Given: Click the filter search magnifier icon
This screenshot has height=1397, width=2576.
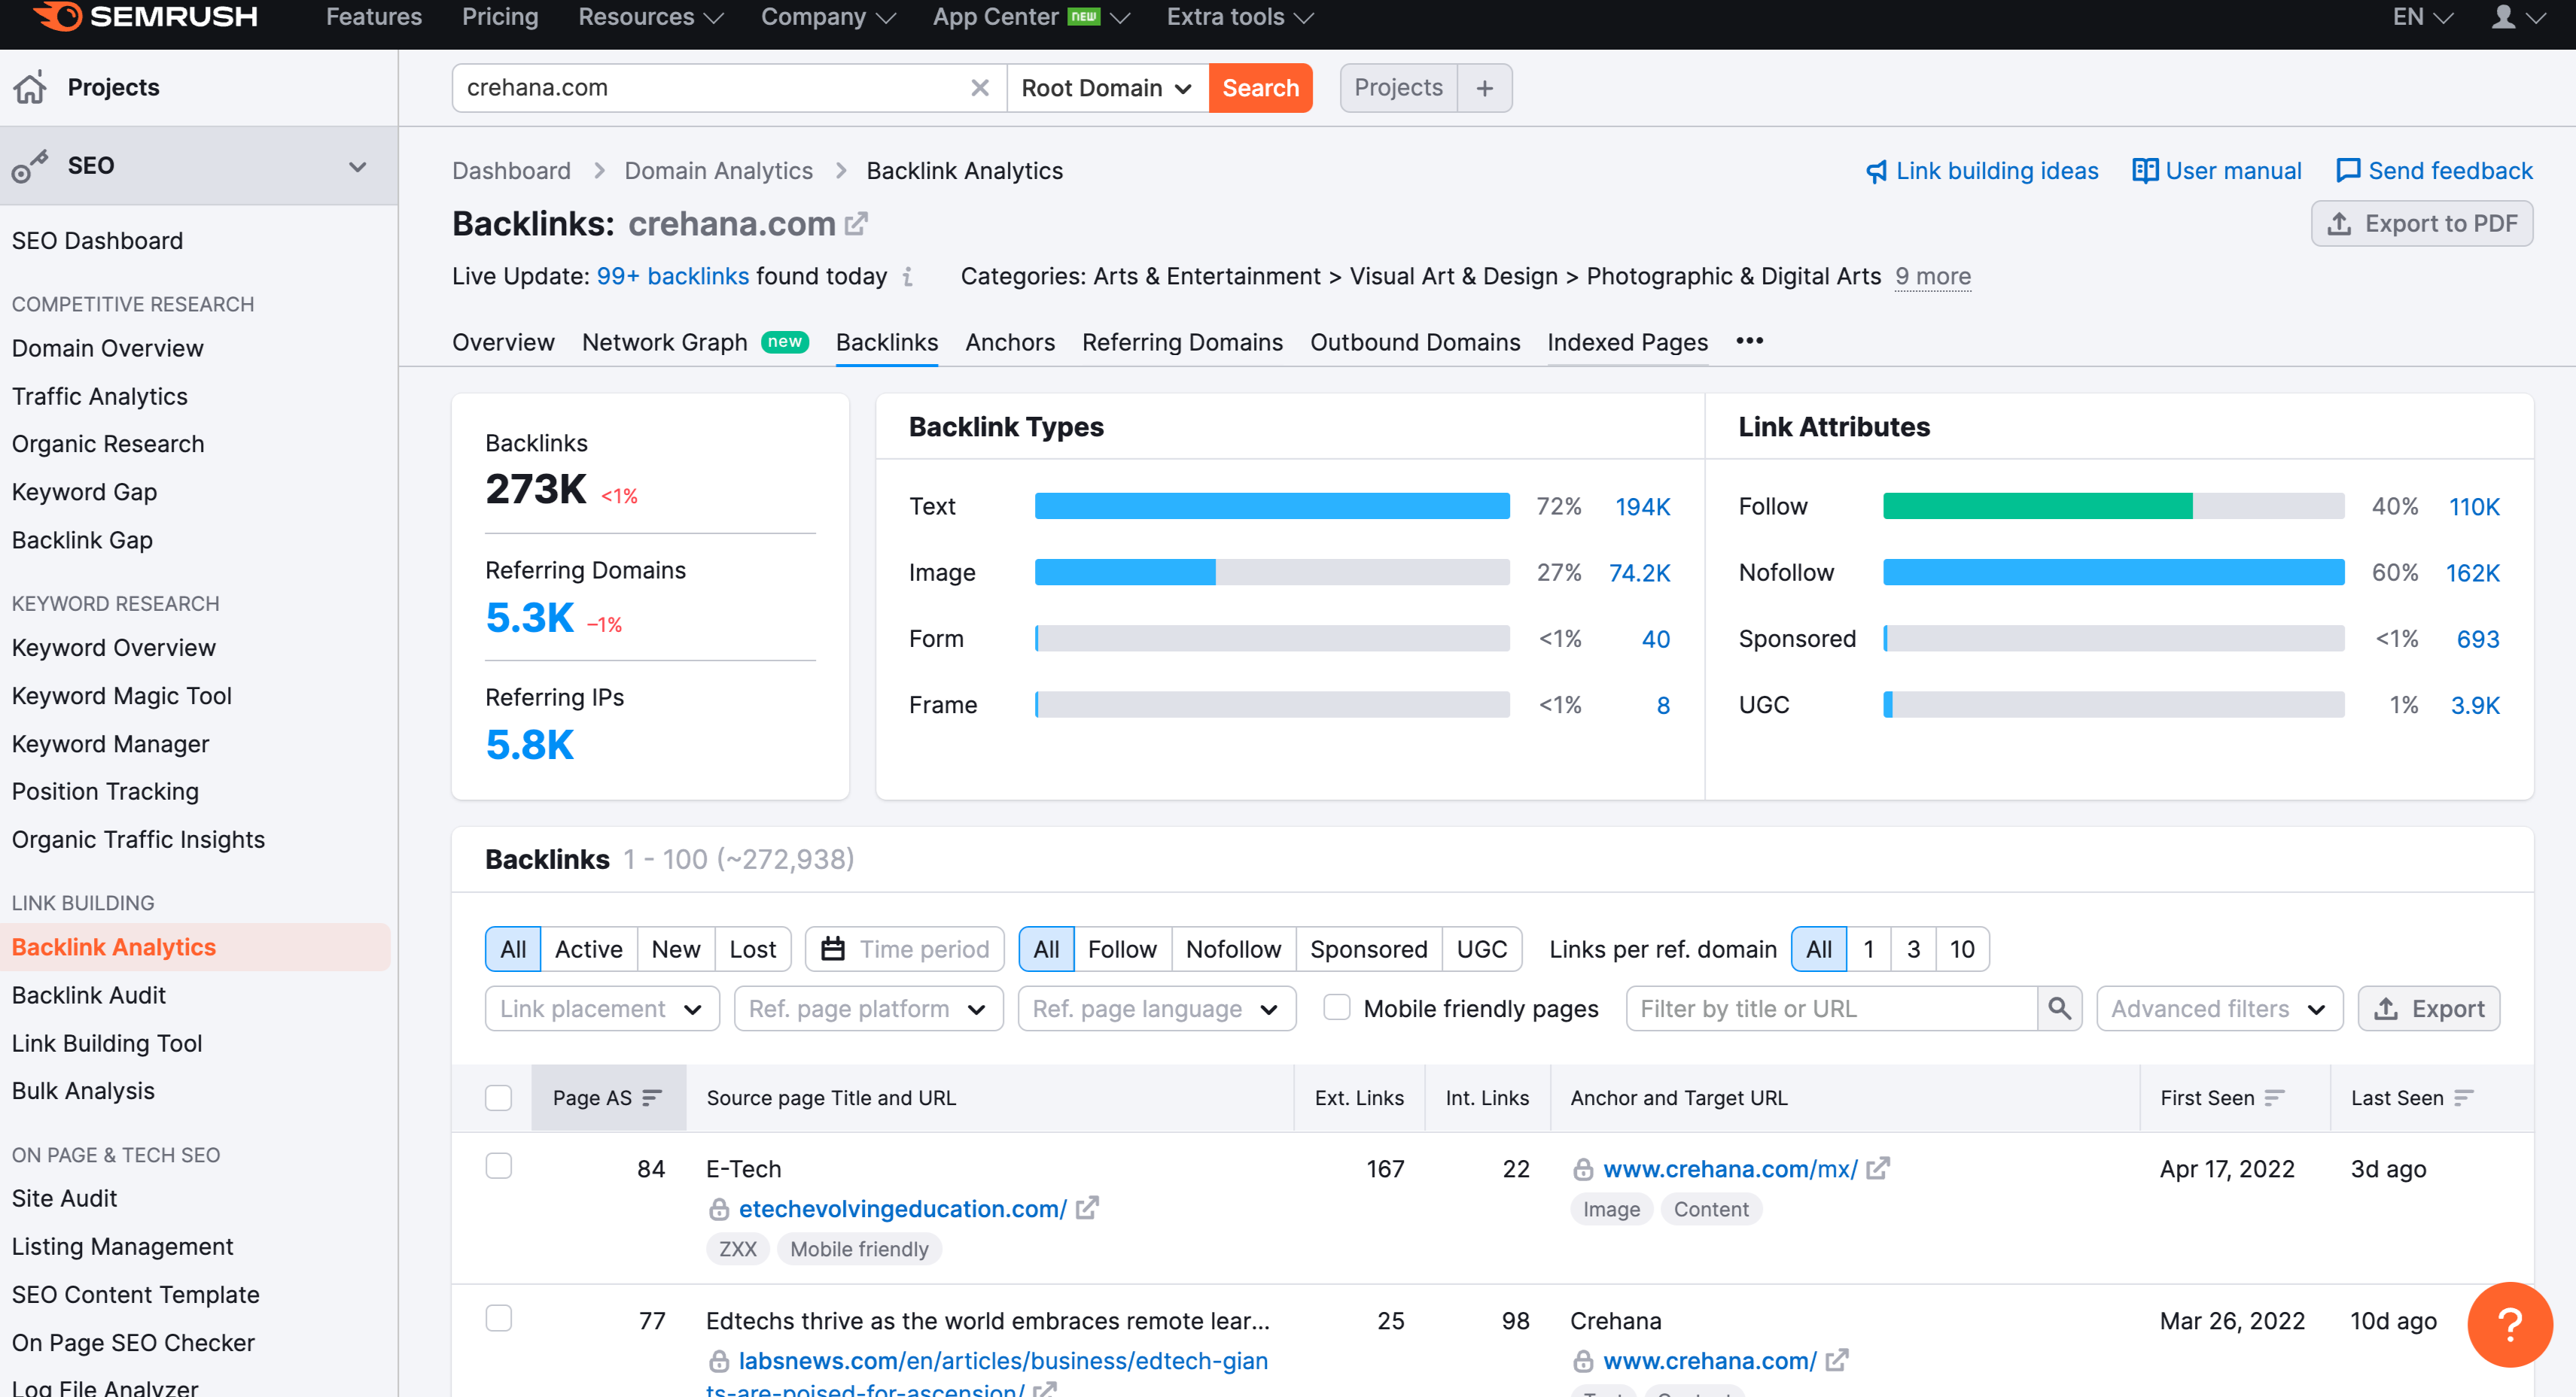Looking at the screenshot, I should pos(2059,1008).
